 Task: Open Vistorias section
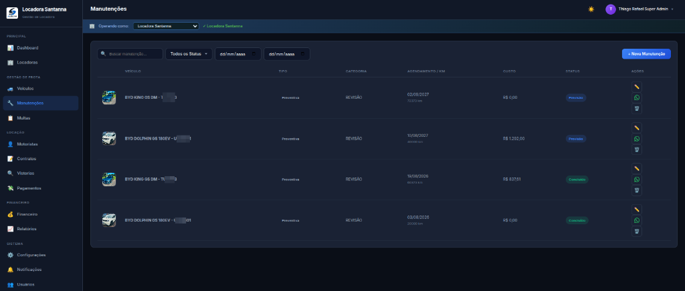pos(41,174)
